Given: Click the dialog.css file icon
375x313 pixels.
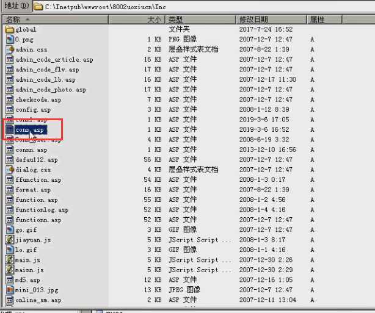Looking at the screenshot, I should [x=10, y=170].
